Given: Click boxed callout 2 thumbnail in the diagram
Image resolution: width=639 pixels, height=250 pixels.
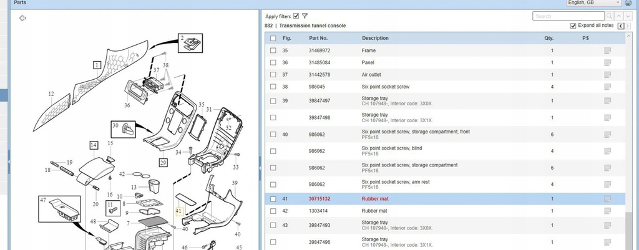Looking at the screenshot, I should point(190,43).
